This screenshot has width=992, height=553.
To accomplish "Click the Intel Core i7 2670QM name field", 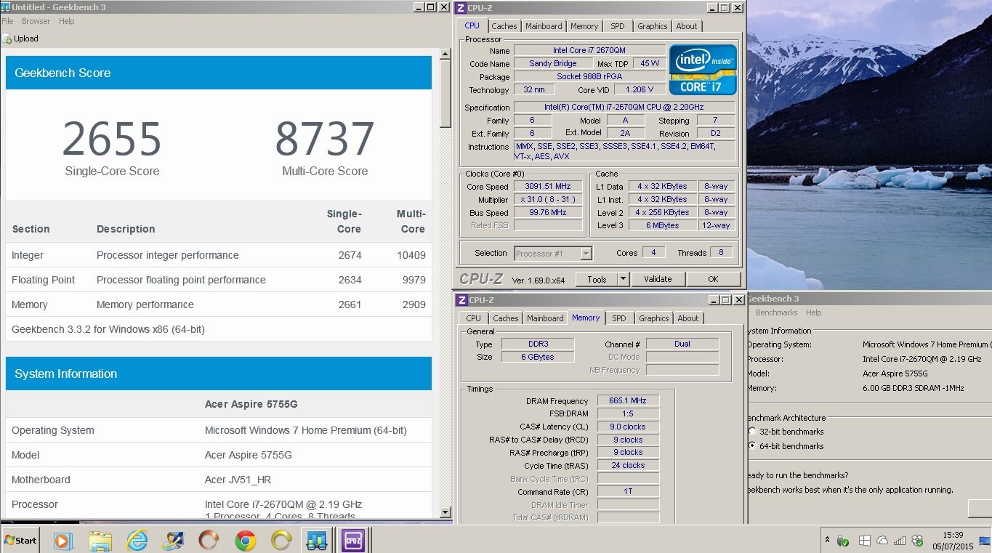I will [x=589, y=50].
